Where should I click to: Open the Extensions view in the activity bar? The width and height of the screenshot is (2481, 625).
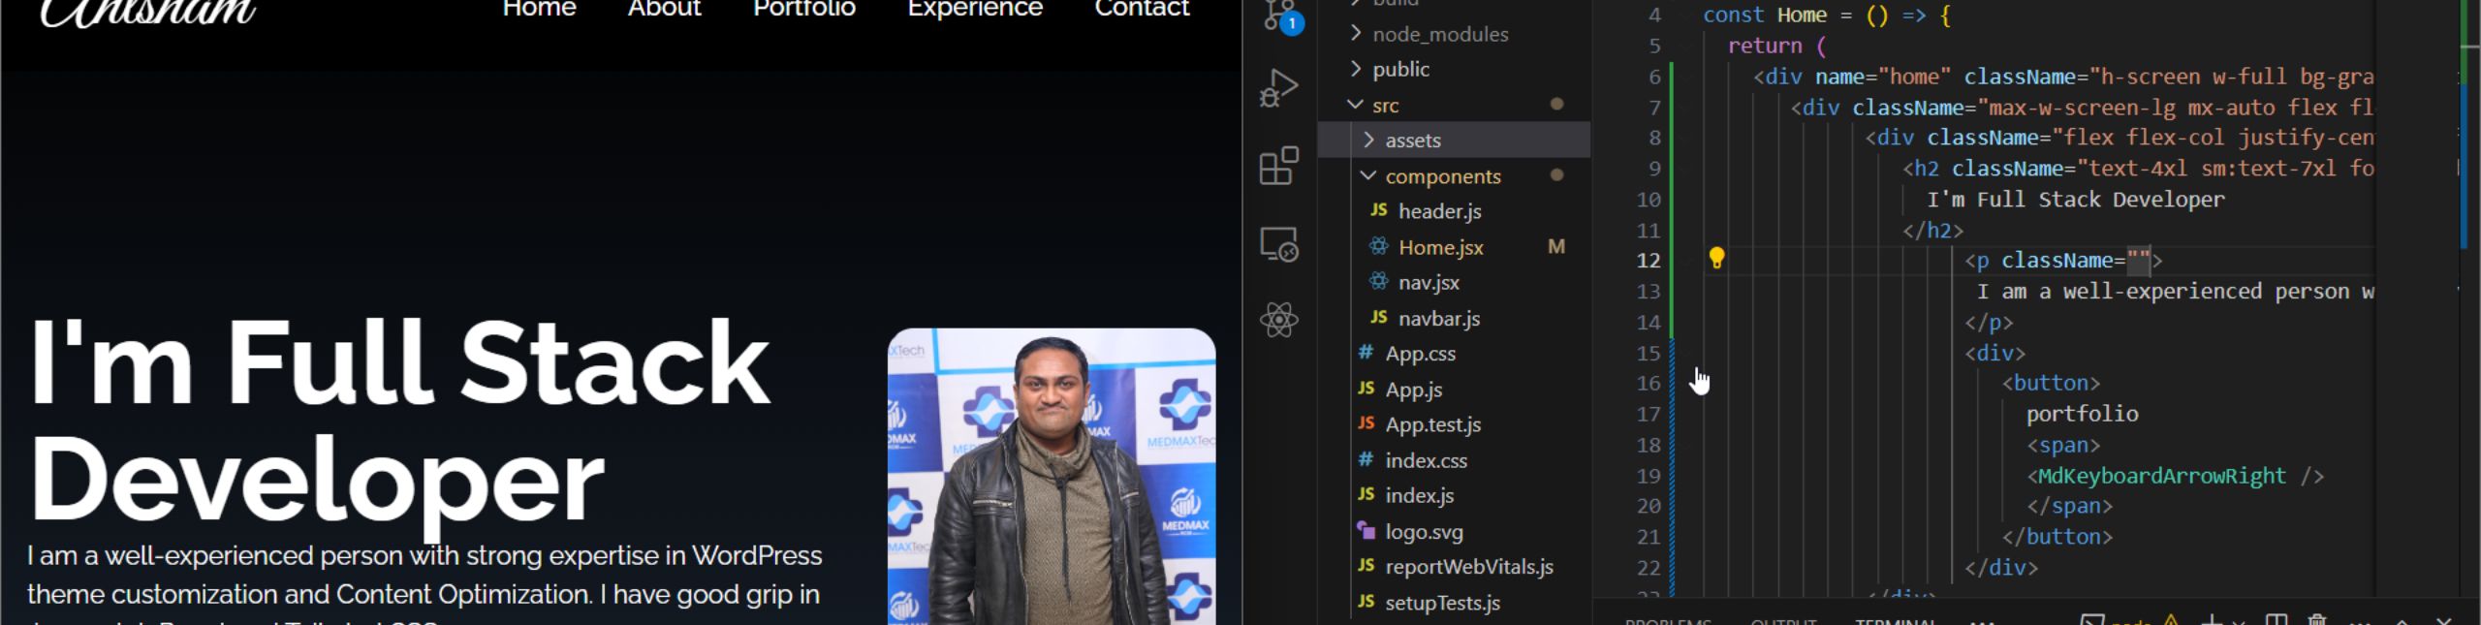(1279, 166)
